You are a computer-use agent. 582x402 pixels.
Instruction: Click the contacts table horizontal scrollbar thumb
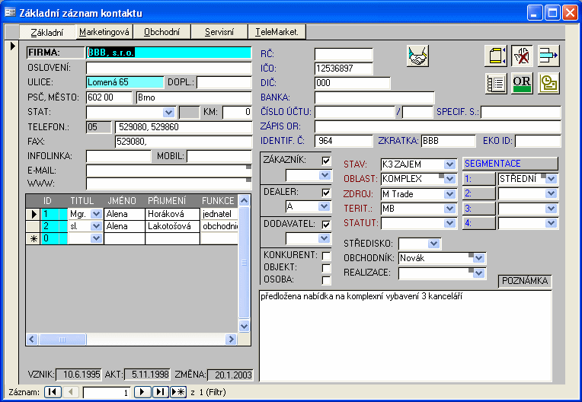(62, 340)
